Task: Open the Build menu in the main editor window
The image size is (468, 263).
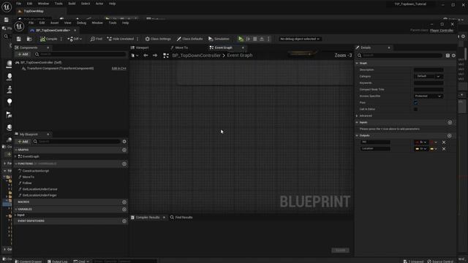Action: [72, 4]
